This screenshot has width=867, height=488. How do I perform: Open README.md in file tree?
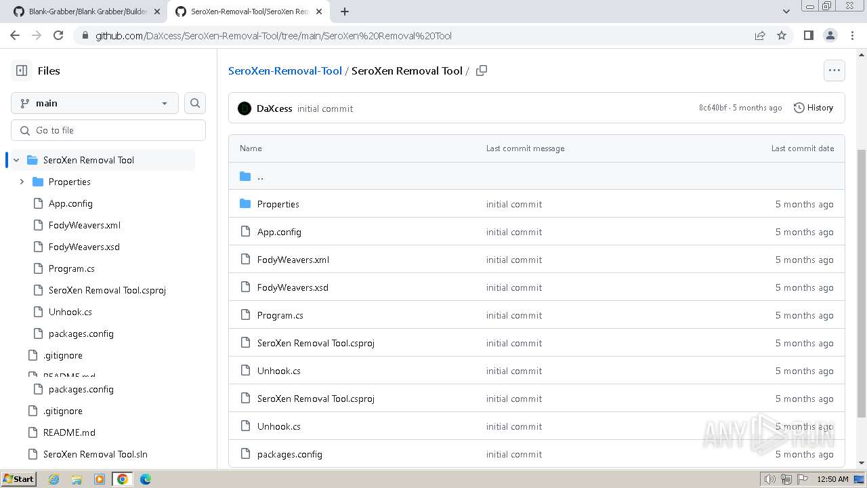click(69, 432)
